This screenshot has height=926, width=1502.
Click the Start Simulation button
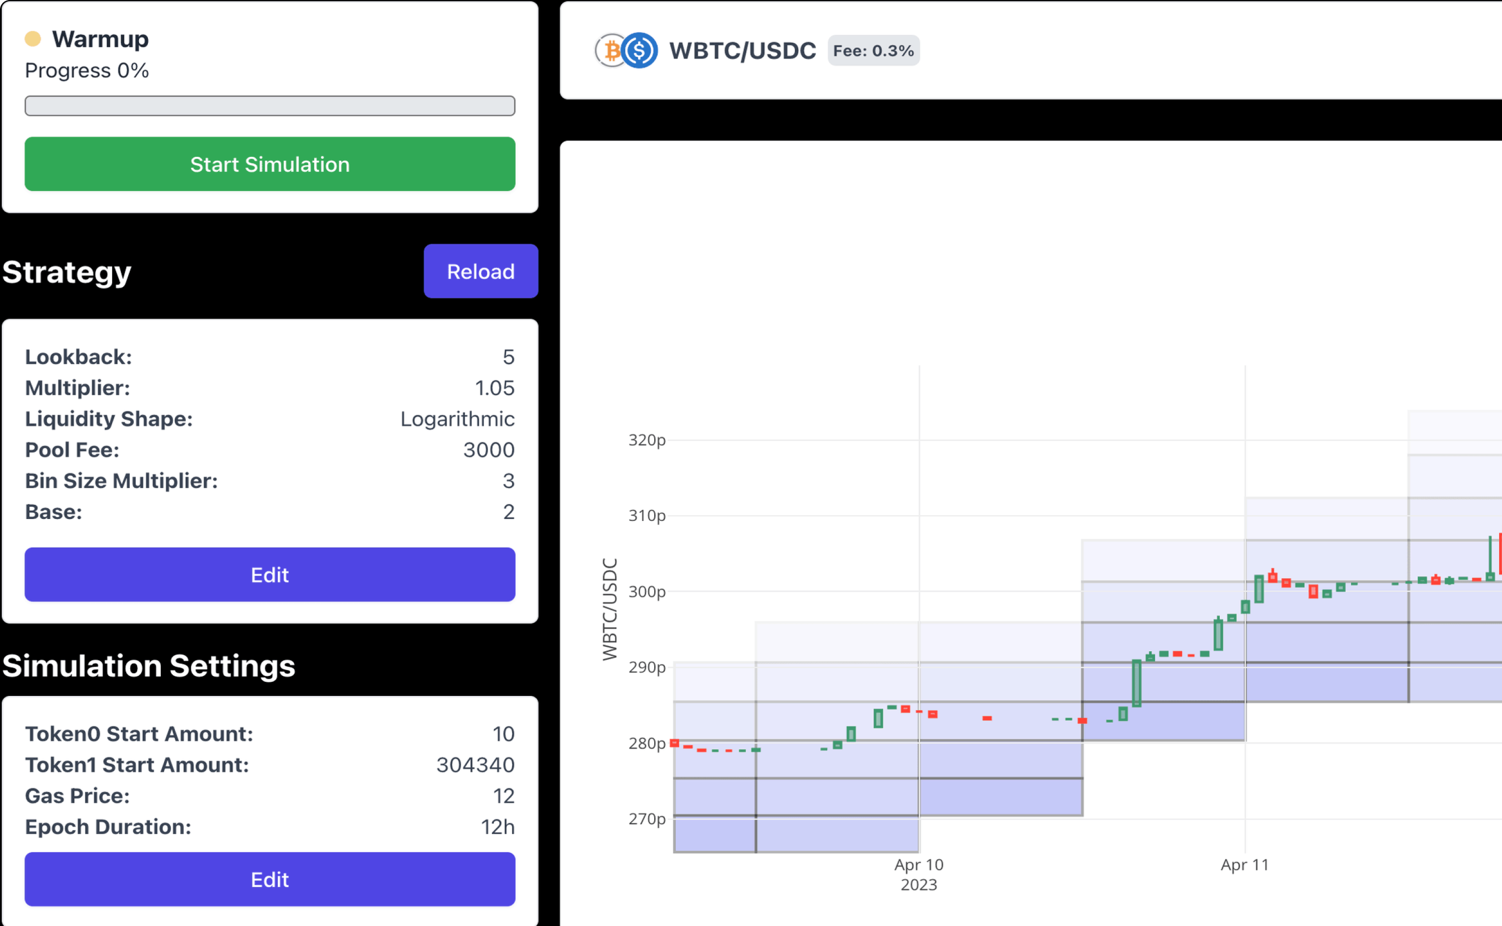pos(269,164)
